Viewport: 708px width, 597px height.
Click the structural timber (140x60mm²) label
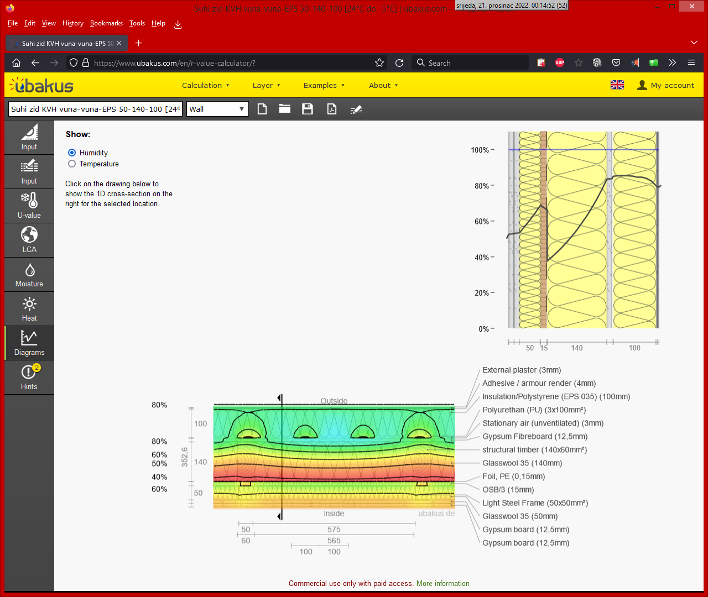coord(535,450)
